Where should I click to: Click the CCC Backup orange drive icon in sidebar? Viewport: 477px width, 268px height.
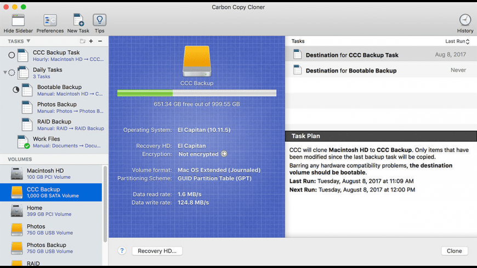click(x=17, y=192)
